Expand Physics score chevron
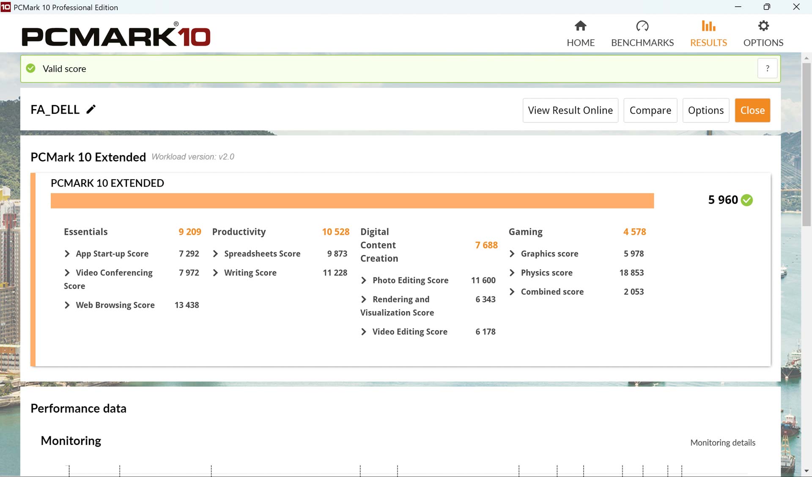This screenshot has height=477, width=812. [512, 273]
